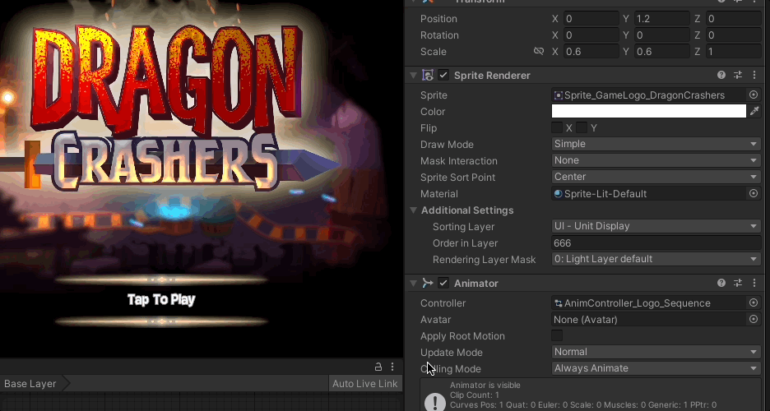Click the Animator component icon
The height and width of the screenshot is (411, 770).
(x=428, y=283)
